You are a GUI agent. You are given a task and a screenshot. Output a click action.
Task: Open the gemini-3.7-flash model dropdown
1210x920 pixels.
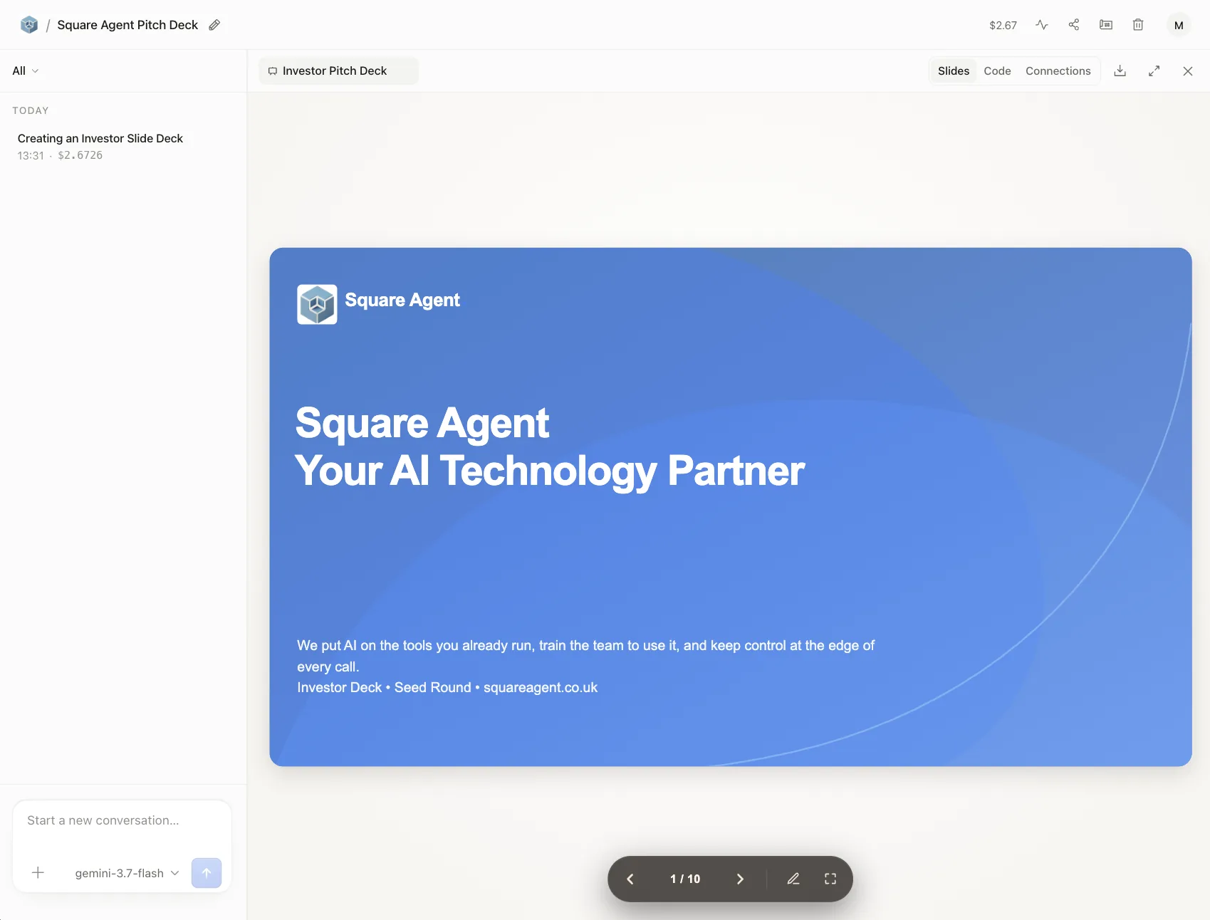coord(127,873)
